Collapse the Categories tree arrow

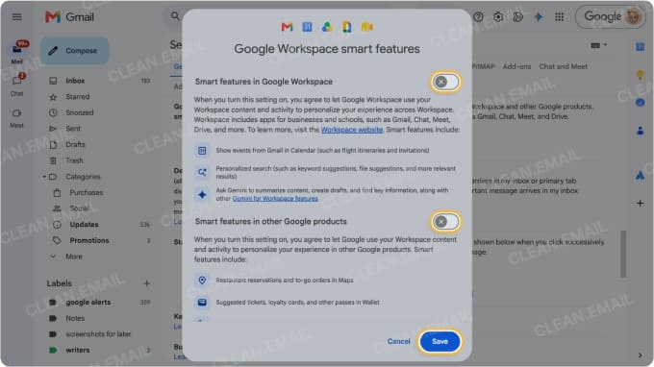click(44, 177)
